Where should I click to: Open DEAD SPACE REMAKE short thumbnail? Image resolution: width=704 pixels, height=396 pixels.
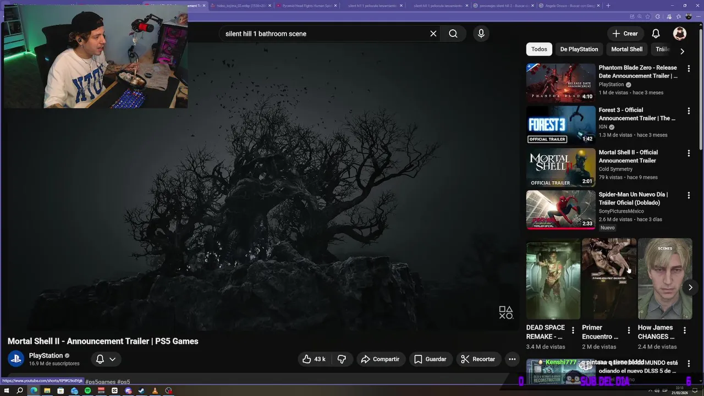coord(553,279)
